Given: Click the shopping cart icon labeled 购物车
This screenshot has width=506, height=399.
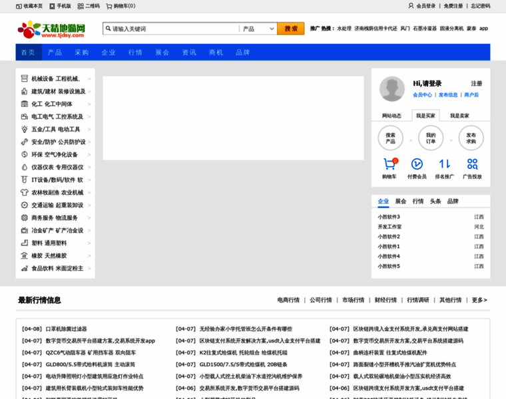Looking at the screenshot, I should click(x=389, y=164).
